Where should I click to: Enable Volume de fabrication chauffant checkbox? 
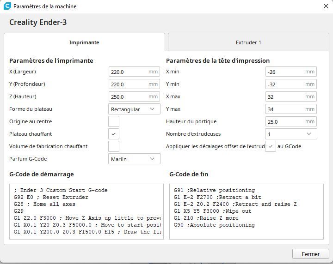114,146
